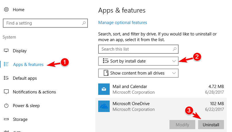This screenshot has width=232, height=132.
Task: Click magnifier in Search this list box
Action: 174,49
